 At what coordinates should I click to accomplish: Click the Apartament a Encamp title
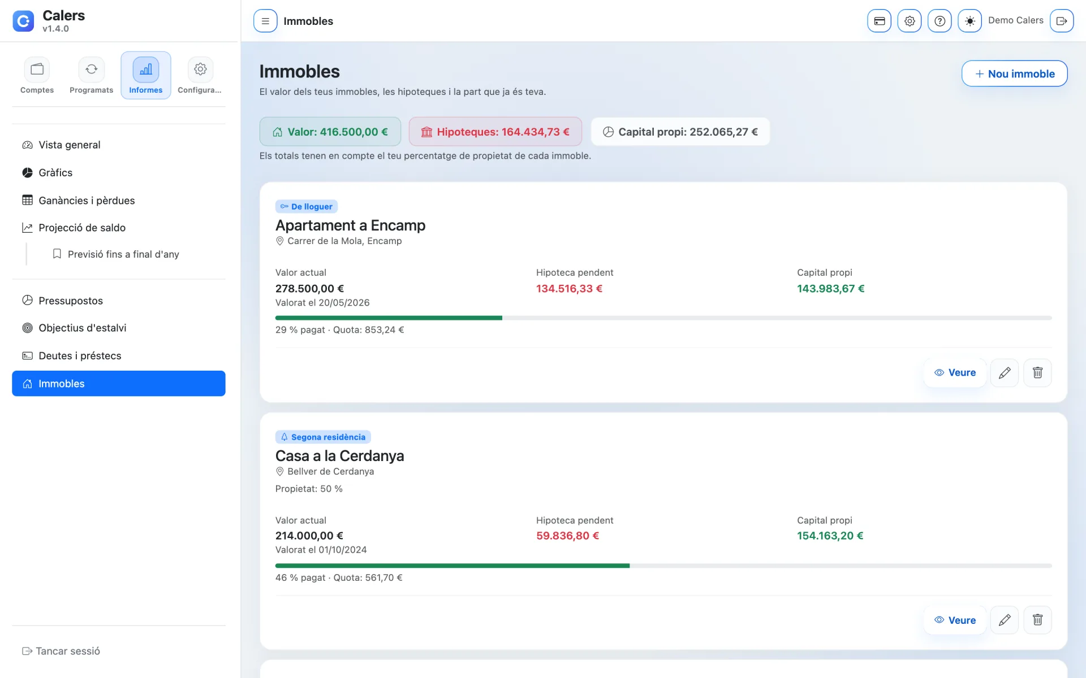coord(350,225)
